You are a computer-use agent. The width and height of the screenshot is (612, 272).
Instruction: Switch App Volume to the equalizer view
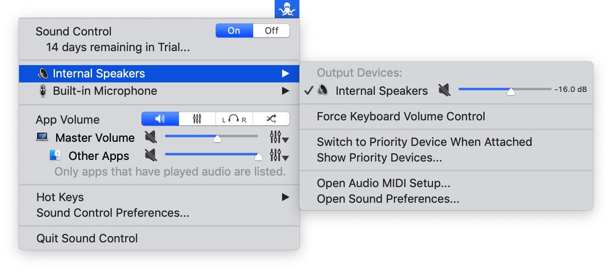tap(197, 119)
